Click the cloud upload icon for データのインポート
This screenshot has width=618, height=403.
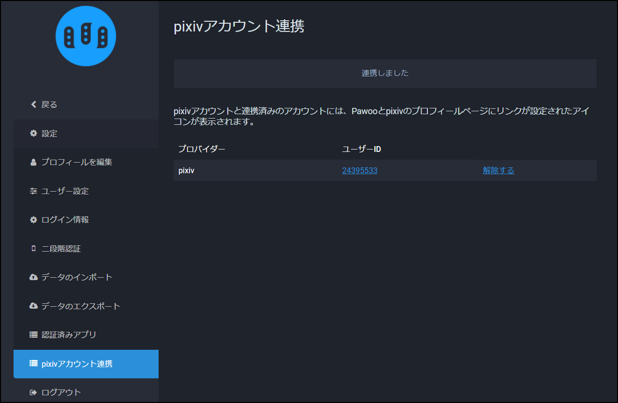(x=33, y=277)
